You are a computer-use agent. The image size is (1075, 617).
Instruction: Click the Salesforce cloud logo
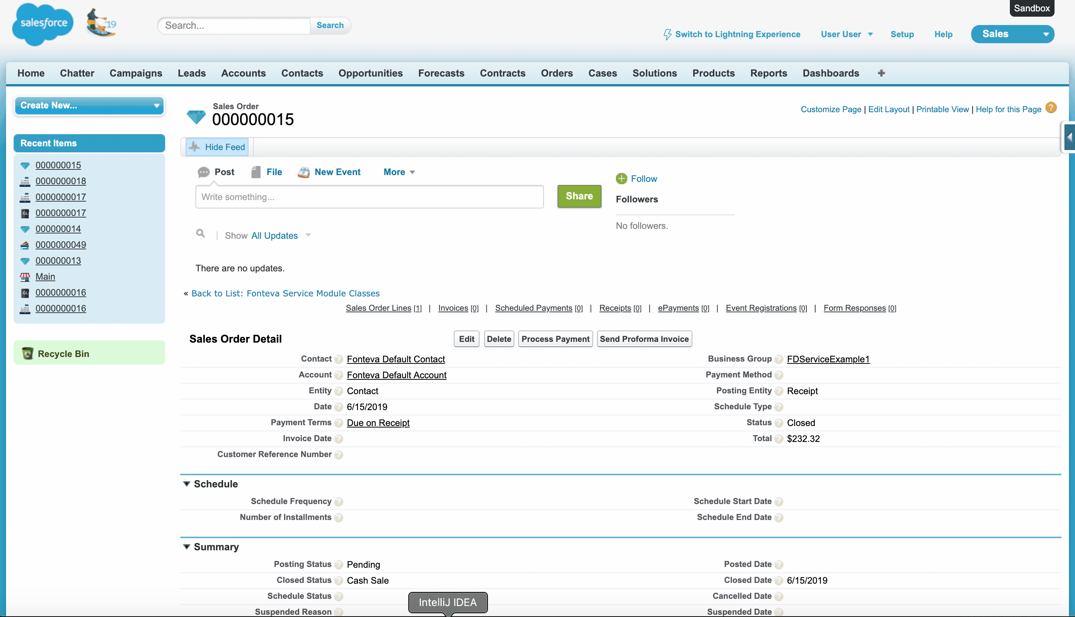click(x=43, y=24)
